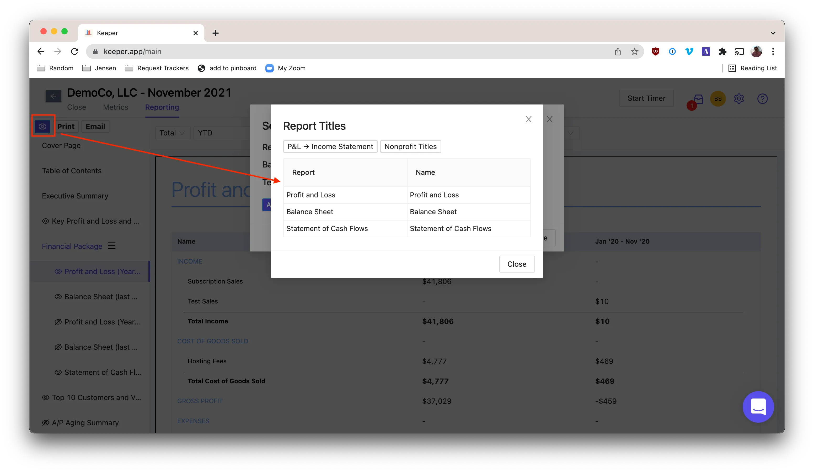The height and width of the screenshot is (472, 814).
Task: Open the YTD period dropdown
Action: 221,133
